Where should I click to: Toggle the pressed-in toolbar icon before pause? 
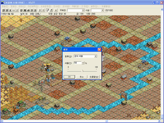pos(48,10)
